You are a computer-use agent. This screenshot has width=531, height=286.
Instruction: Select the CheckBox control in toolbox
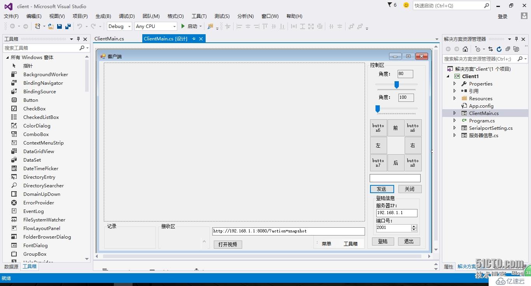35,108
